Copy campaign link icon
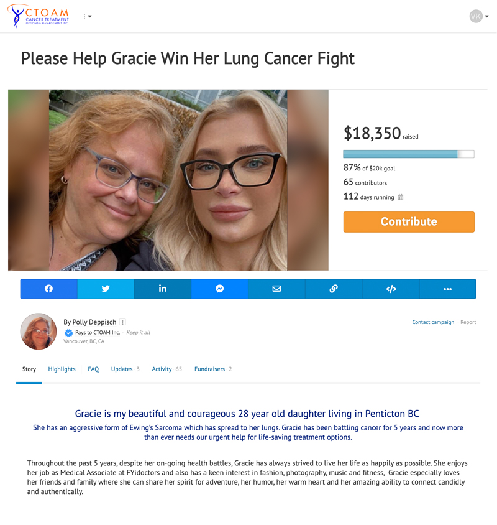The height and width of the screenshot is (525, 497). pos(334,289)
